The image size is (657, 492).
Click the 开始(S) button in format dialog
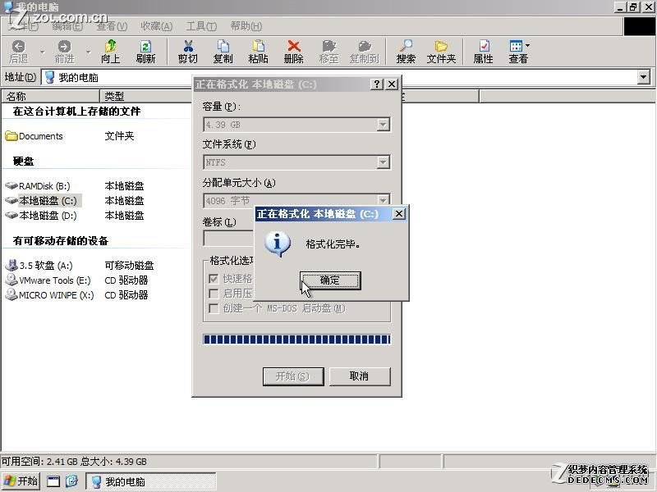point(293,376)
